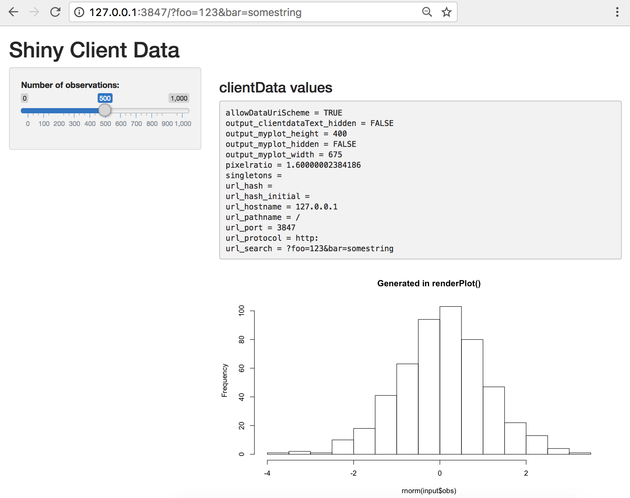Reload the current page
630x498 pixels.
[x=55, y=12]
